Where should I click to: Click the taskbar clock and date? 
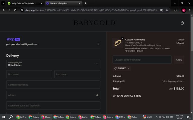pyautogui.click(x=180, y=117)
